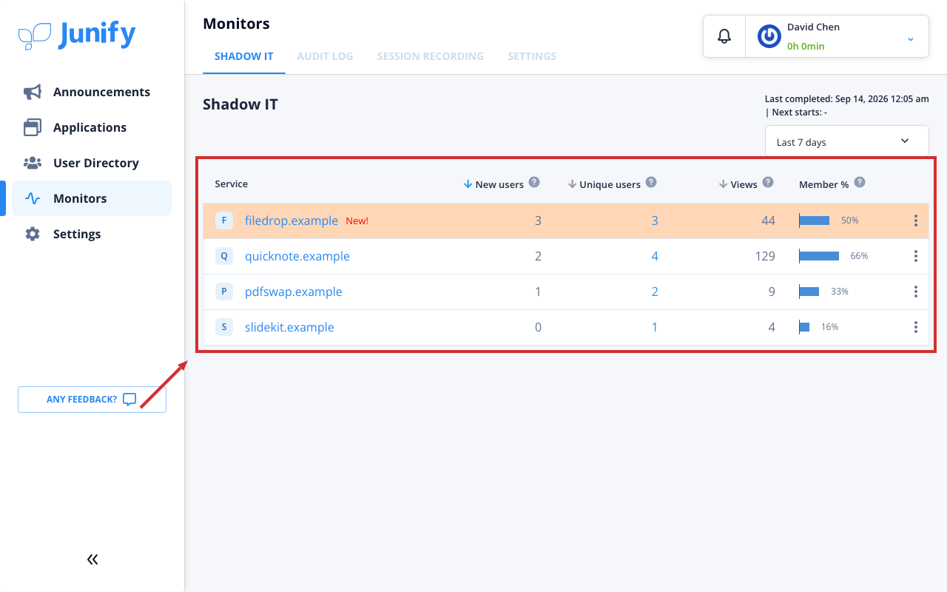This screenshot has height=592, width=947.
Task: Sort by Views column
Action: tap(738, 184)
